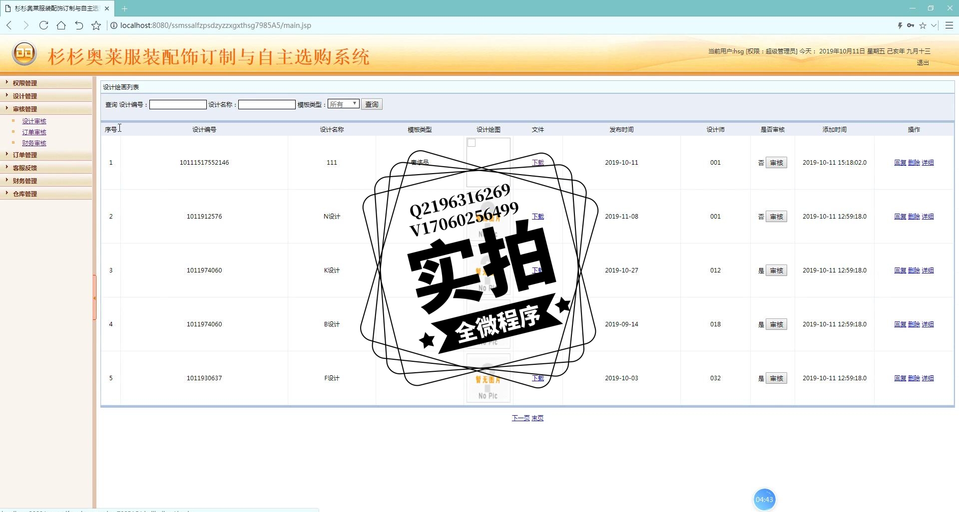Go to next page via 下一页
This screenshot has width=959, height=512.
(520, 418)
